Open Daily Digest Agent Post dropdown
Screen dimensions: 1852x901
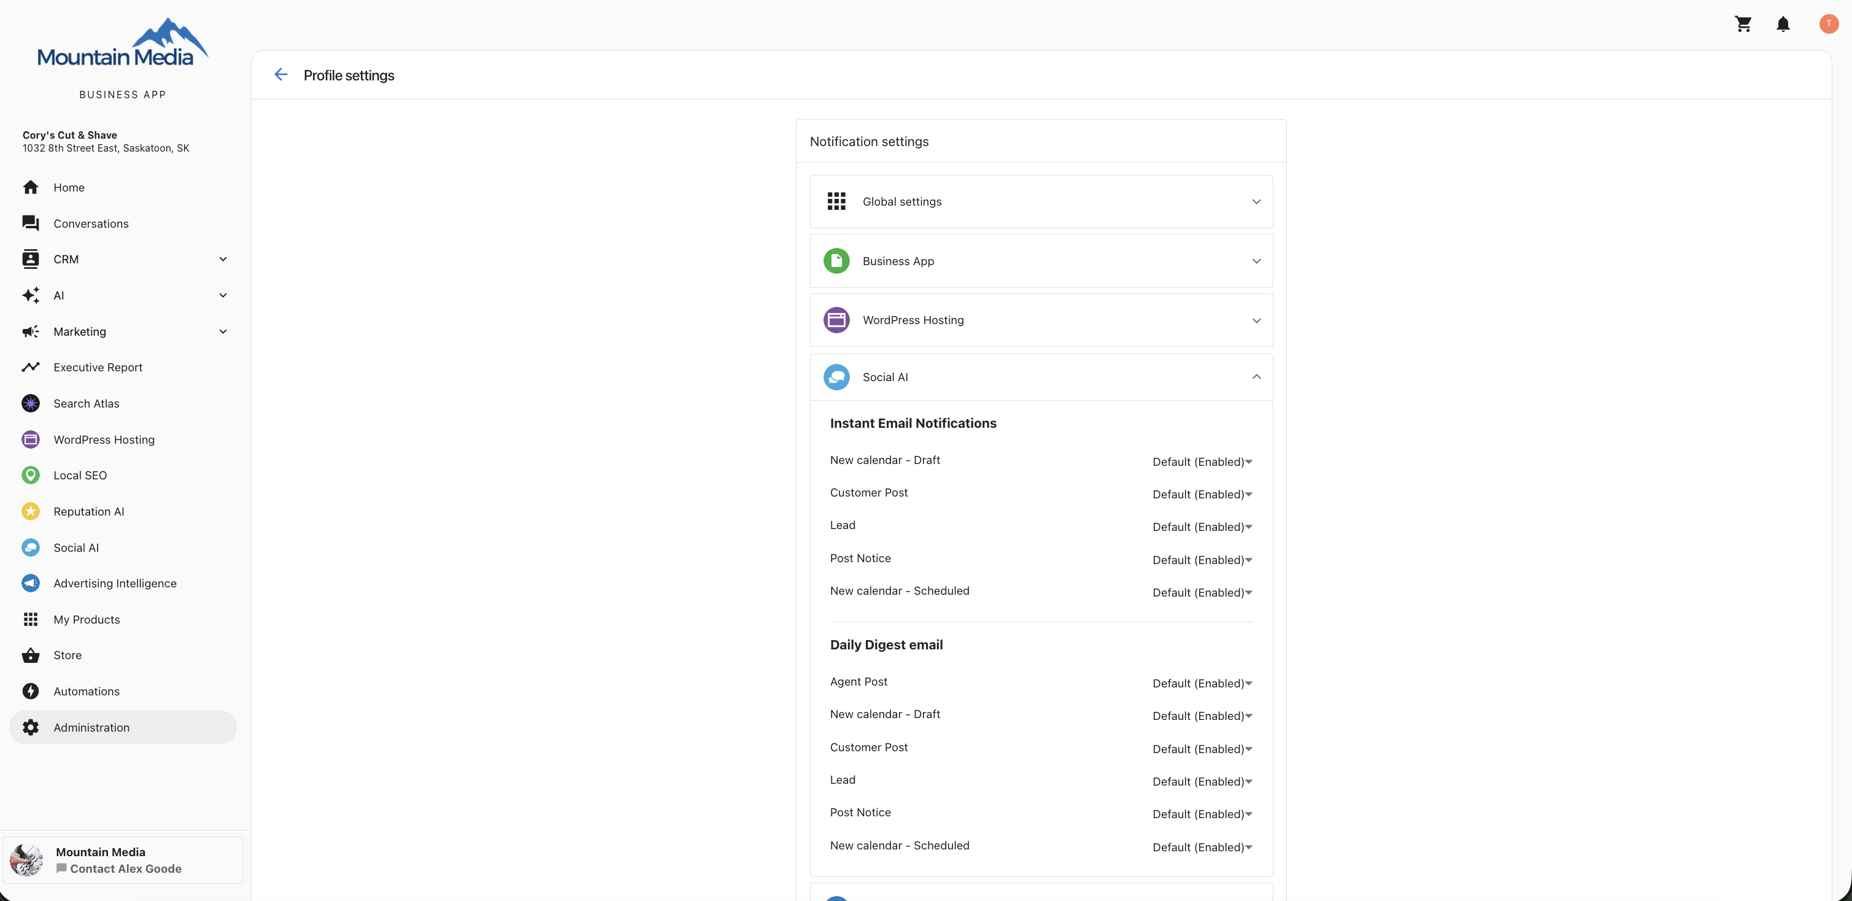click(x=1202, y=683)
